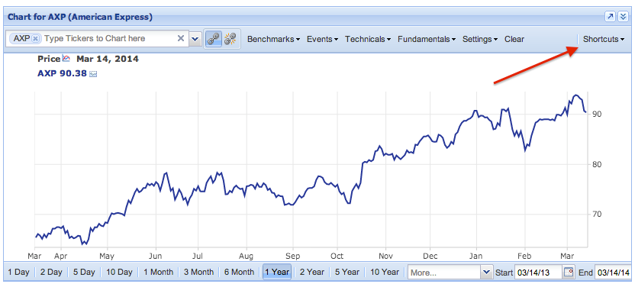
Task: Select the 1 Day range
Action: tap(18, 273)
